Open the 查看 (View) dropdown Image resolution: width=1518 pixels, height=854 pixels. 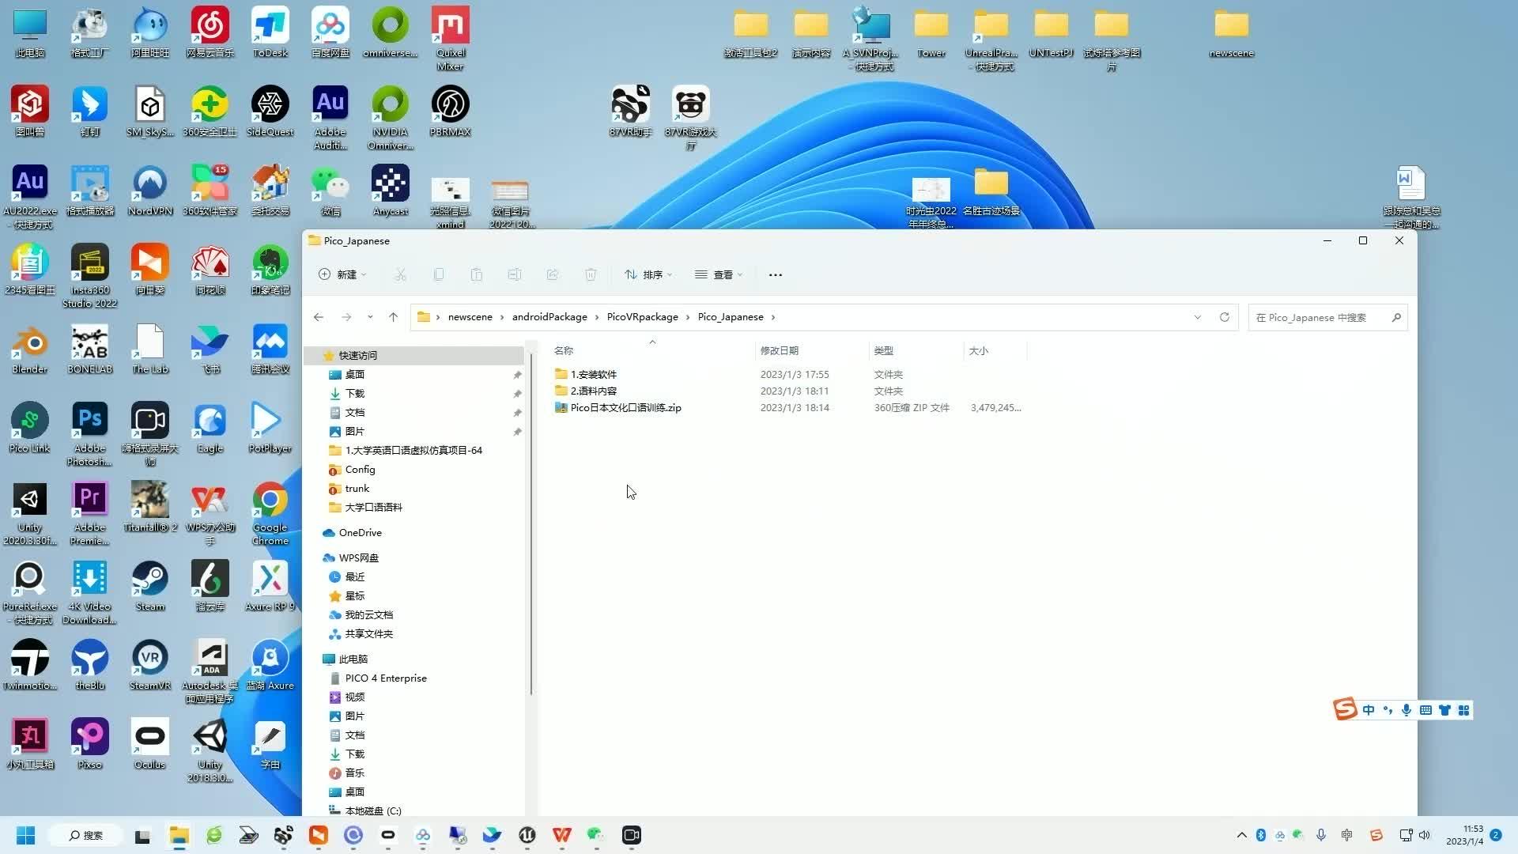coord(719,274)
